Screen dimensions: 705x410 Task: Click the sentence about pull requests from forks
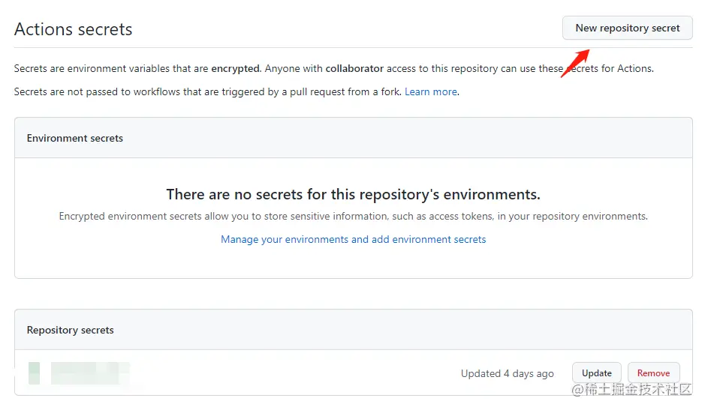click(208, 91)
